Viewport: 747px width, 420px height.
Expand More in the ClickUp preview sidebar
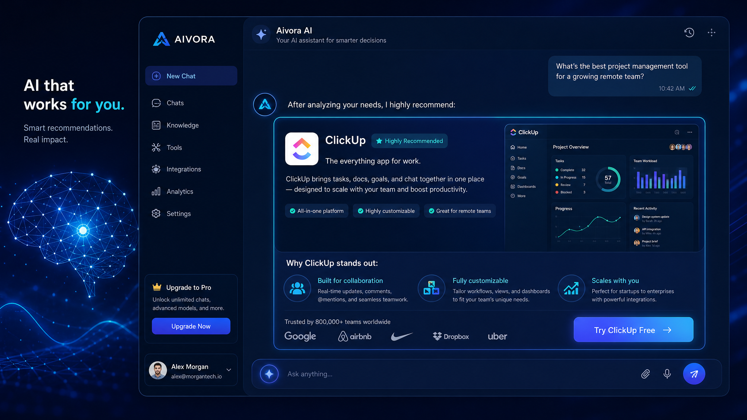[x=518, y=196]
